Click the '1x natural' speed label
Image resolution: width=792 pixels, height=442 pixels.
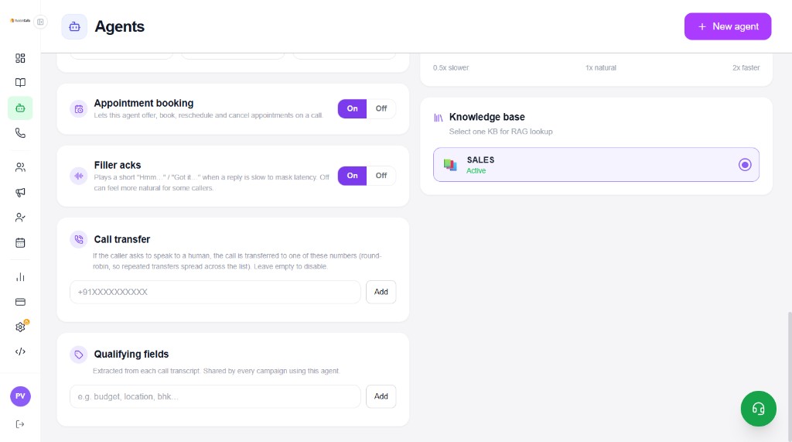[600, 68]
